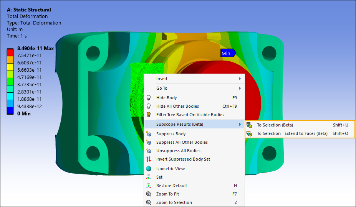Select Restore Default menu entry
This screenshot has width=356, height=207.
pyautogui.click(x=194, y=186)
